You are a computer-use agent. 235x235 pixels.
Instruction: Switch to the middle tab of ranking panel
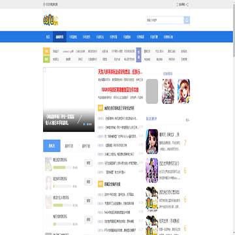click(69, 146)
